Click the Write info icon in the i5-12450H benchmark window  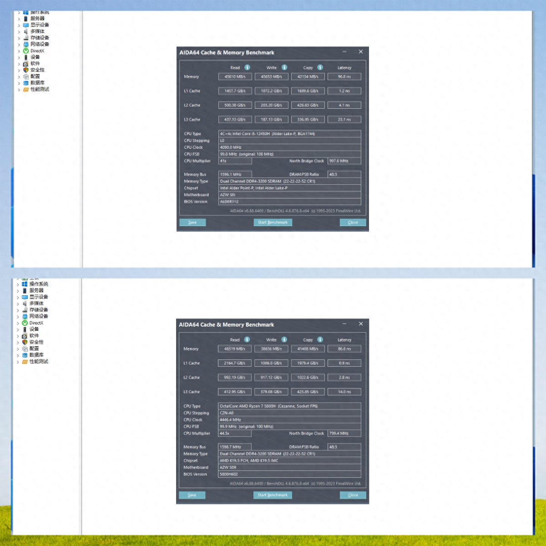[284, 67]
